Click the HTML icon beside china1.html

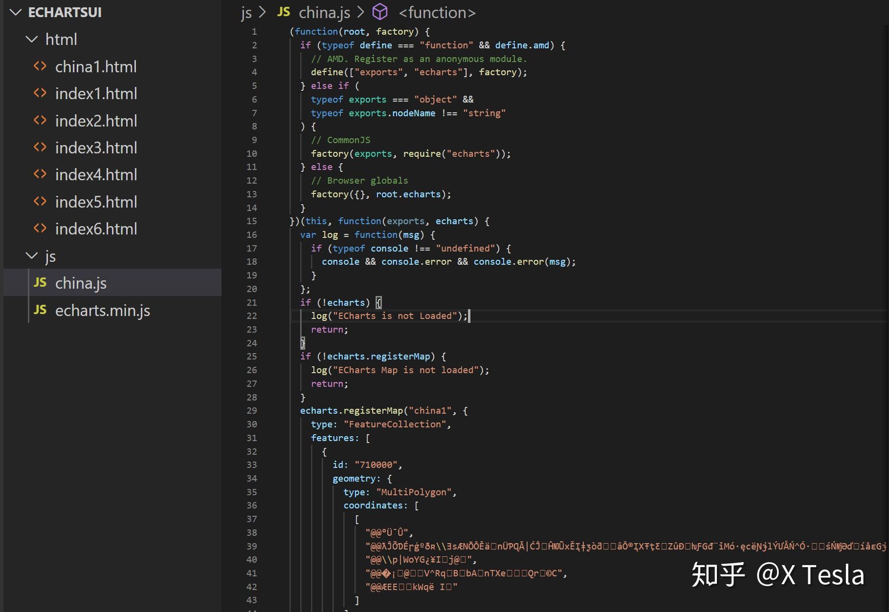click(41, 66)
